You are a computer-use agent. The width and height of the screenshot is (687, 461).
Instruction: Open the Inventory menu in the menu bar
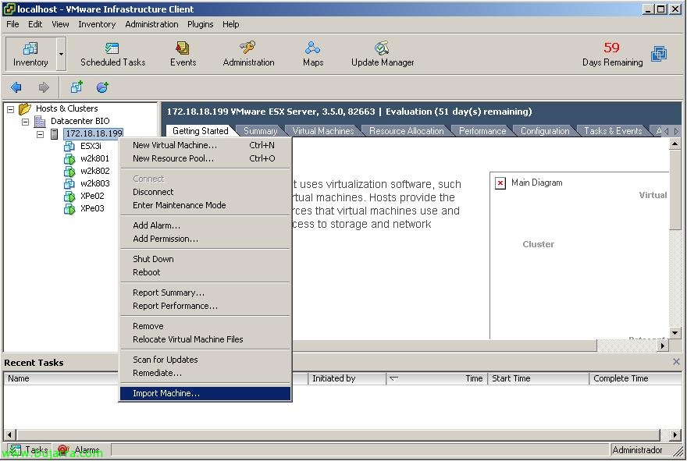[97, 24]
